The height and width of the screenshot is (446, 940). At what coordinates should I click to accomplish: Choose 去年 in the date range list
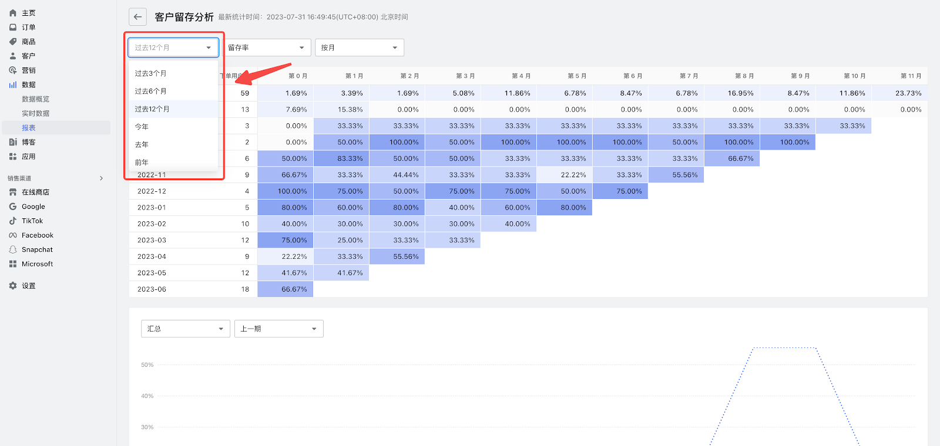click(142, 144)
